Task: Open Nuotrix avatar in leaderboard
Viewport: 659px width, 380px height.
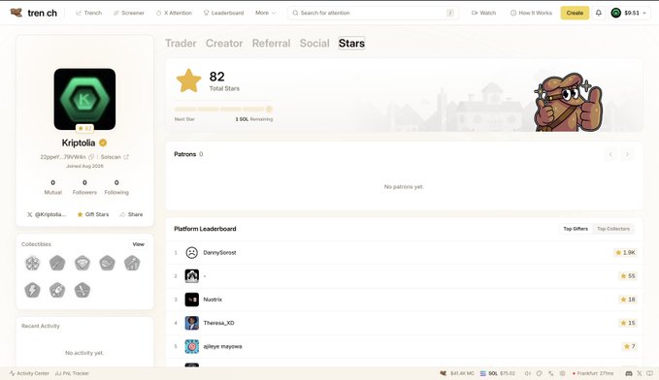Action: [x=191, y=300]
